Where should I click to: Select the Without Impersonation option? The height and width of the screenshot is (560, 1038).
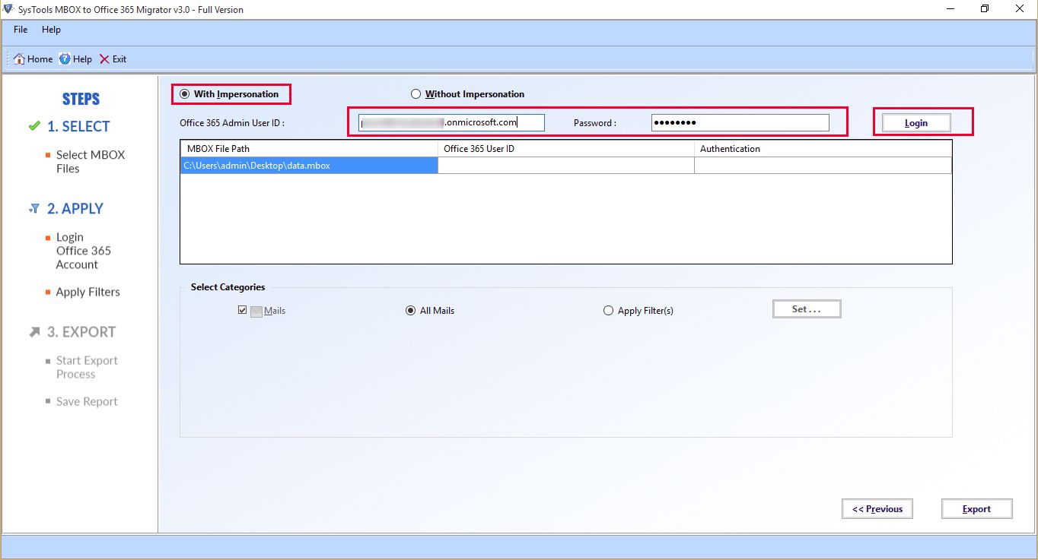(416, 94)
